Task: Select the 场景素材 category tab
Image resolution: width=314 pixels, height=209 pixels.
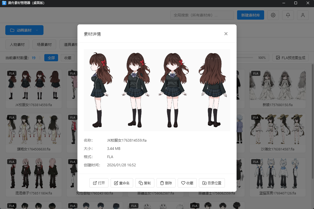Action: (44, 45)
